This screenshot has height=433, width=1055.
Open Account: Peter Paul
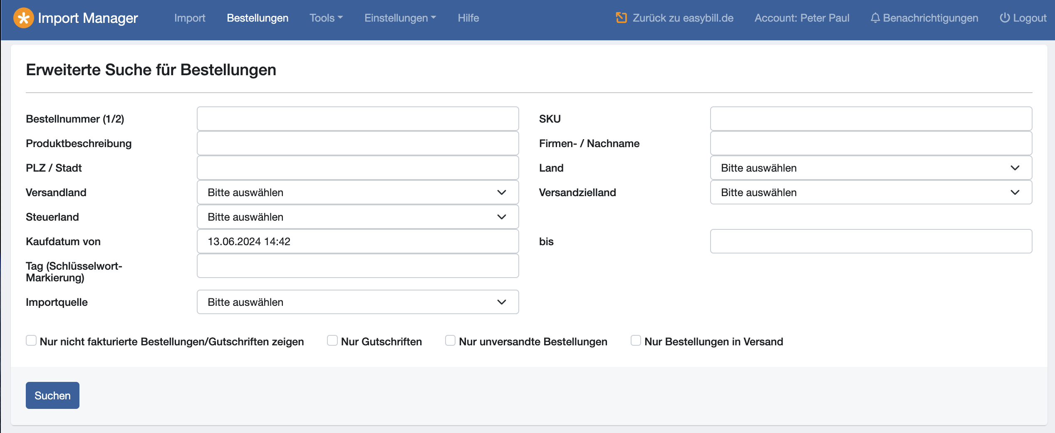click(802, 18)
